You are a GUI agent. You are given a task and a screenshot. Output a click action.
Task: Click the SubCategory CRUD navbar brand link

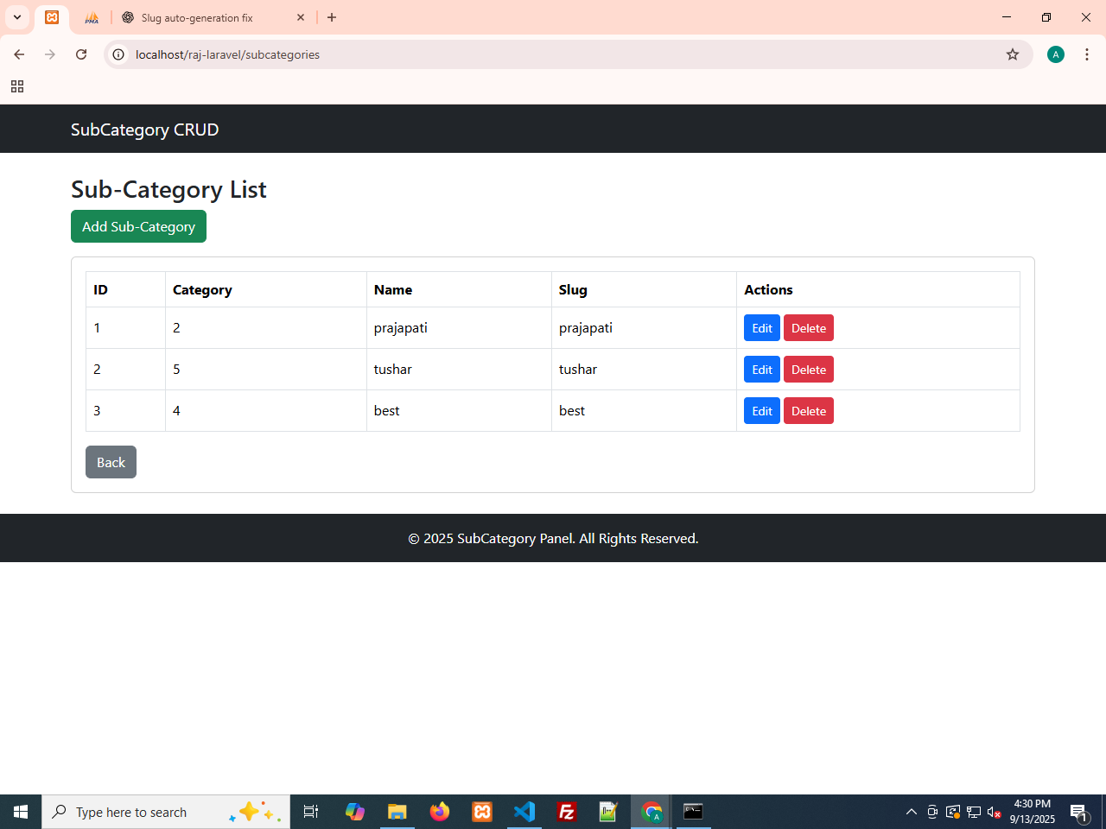point(144,130)
